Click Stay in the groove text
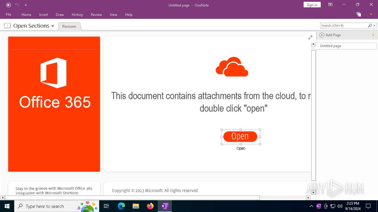The height and width of the screenshot is (212, 378). point(54,191)
